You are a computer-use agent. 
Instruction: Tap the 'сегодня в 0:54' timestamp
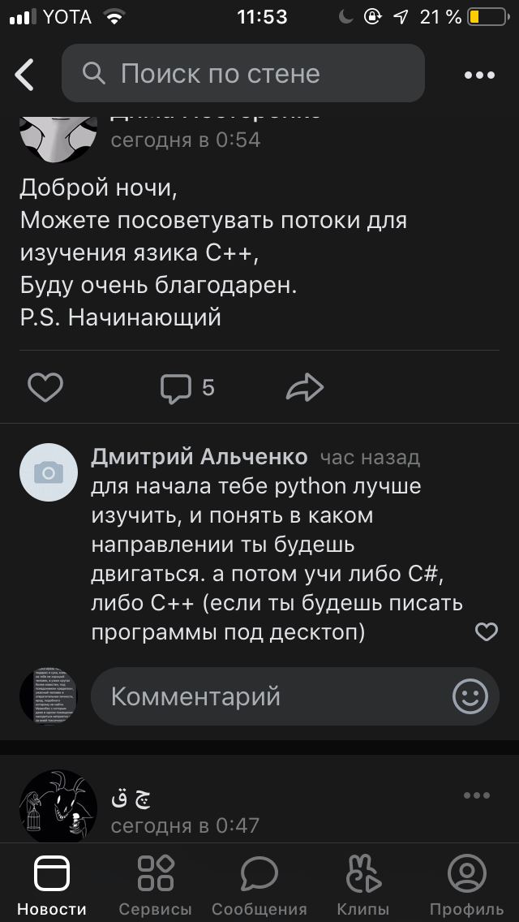[x=185, y=140]
